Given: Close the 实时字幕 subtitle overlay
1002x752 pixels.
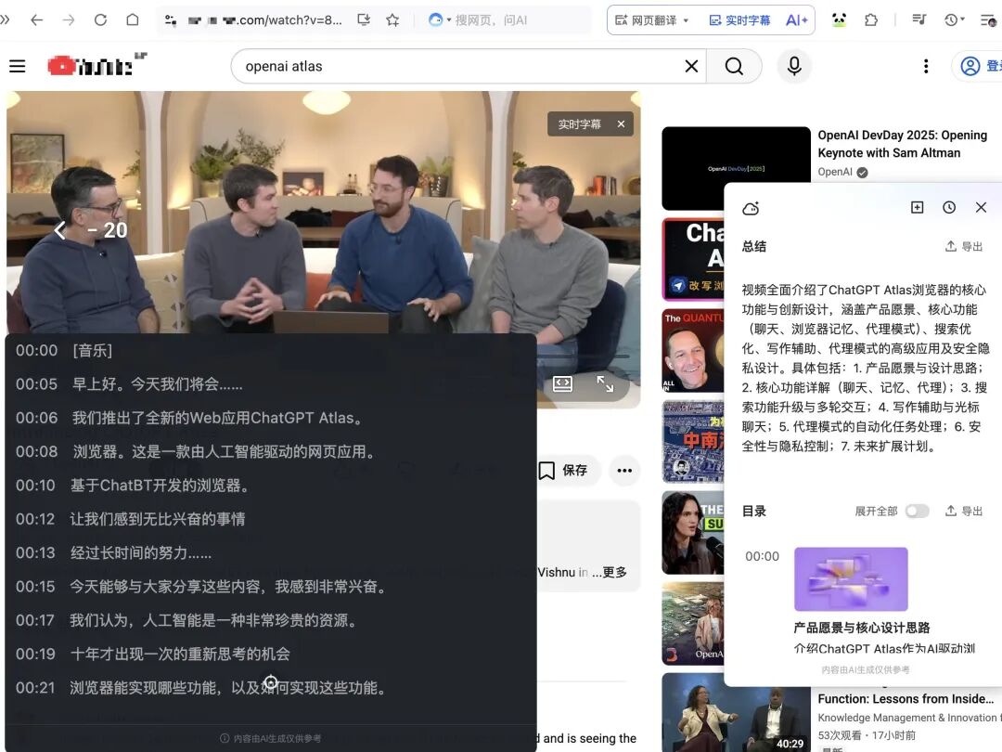Looking at the screenshot, I should point(620,123).
